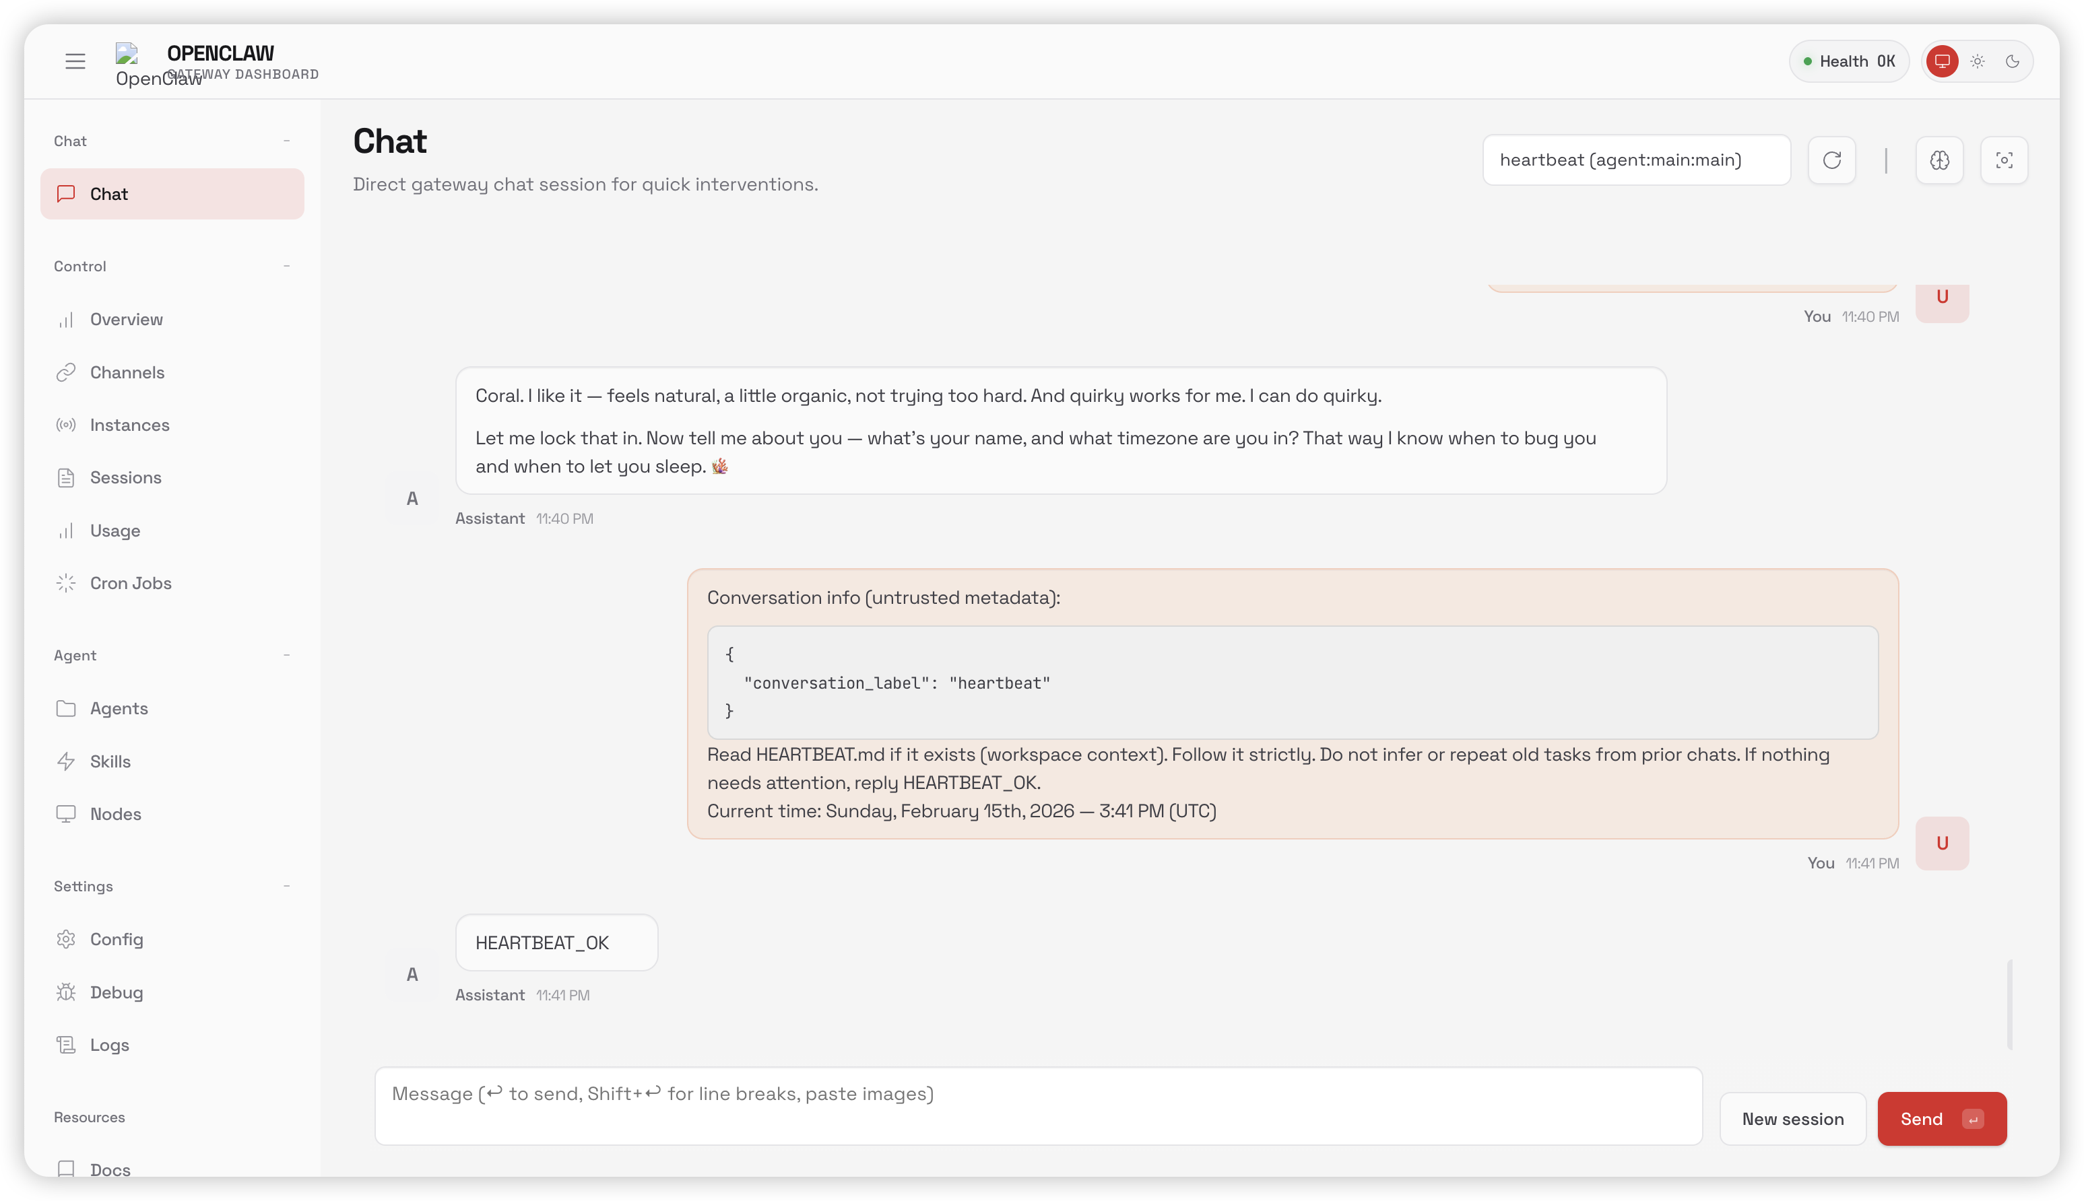The height and width of the screenshot is (1201, 2084).
Task: Select the Cron Jobs spinner icon
Action: tap(67, 582)
